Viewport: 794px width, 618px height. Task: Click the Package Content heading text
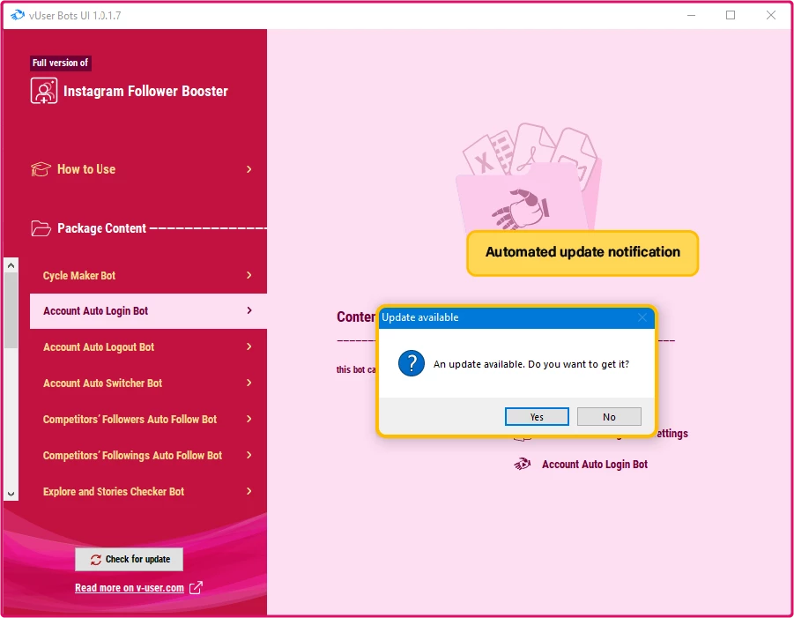pos(101,228)
